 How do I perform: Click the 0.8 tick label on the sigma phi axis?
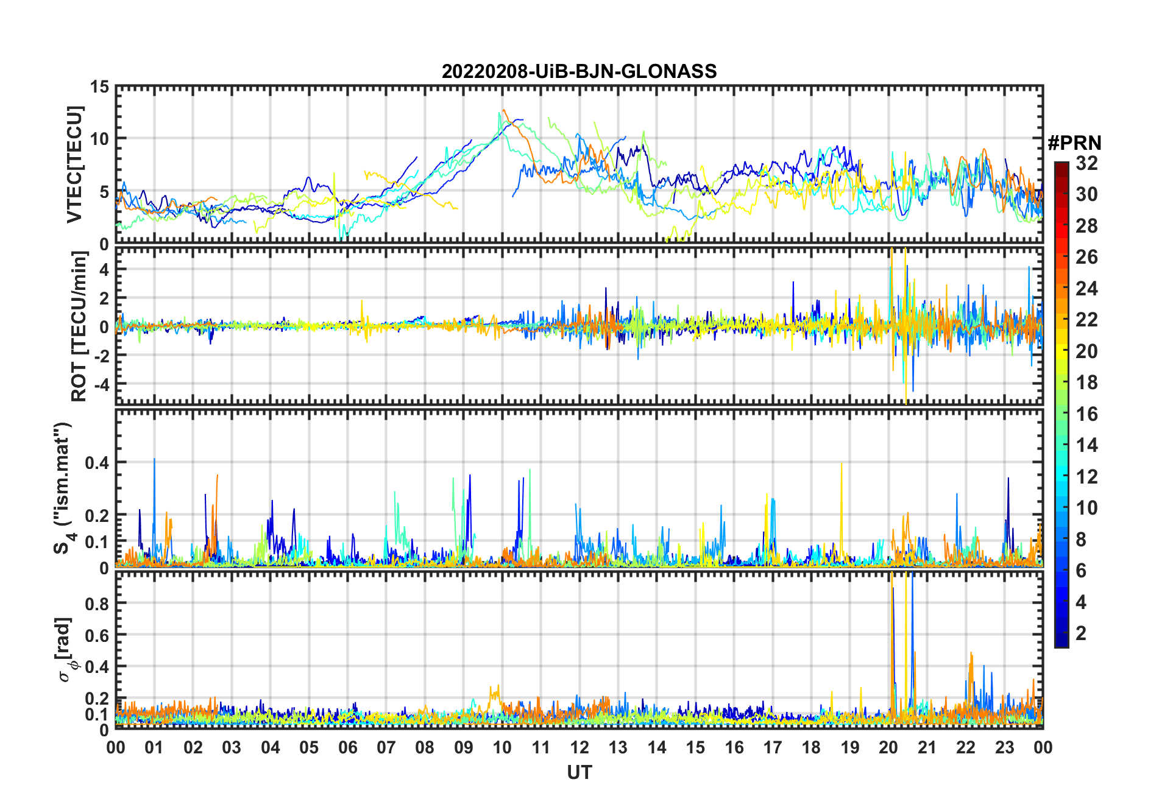point(96,604)
